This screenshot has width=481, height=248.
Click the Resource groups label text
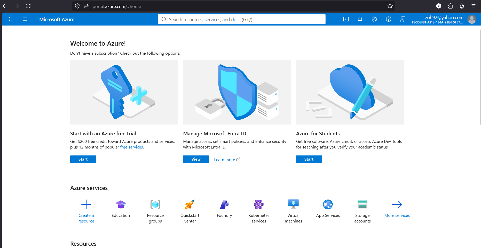[155, 218]
